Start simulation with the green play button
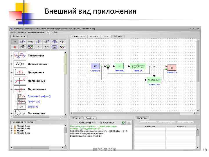The image size is (209, 157). pyautogui.click(x=123, y=123)
